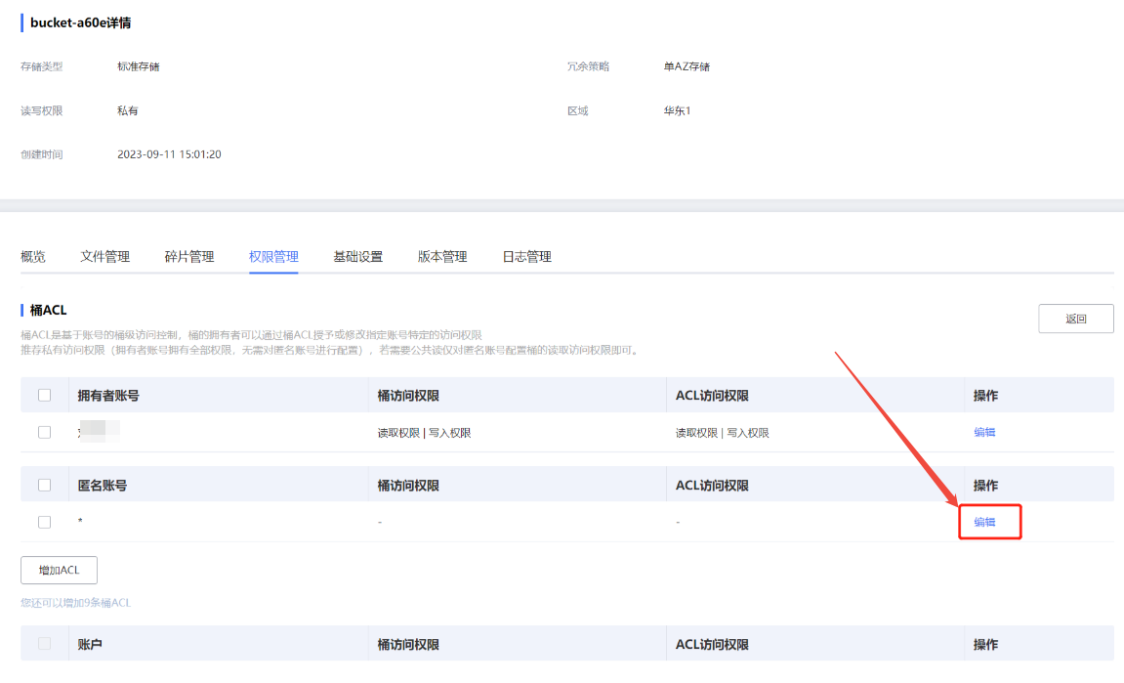Go to the 碎片管理 tab
The width and height of the screenshot is (1124, 683).
click(189, 257)
